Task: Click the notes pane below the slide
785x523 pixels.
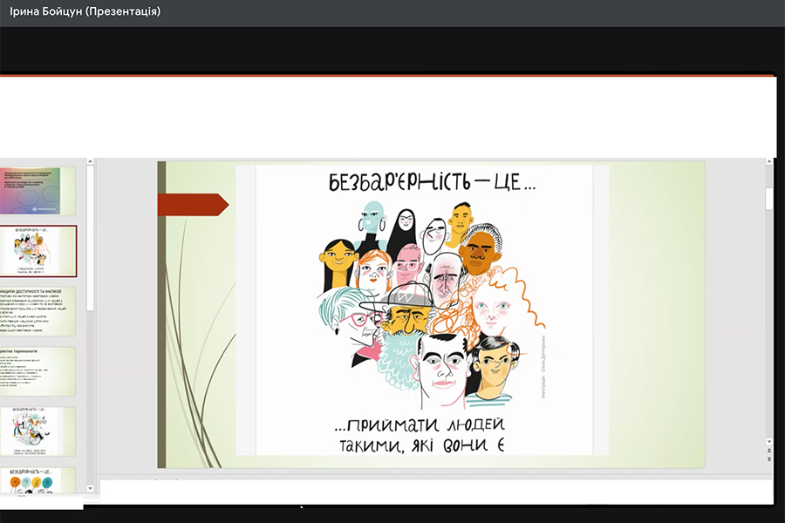Action: [x=427, y=490]
